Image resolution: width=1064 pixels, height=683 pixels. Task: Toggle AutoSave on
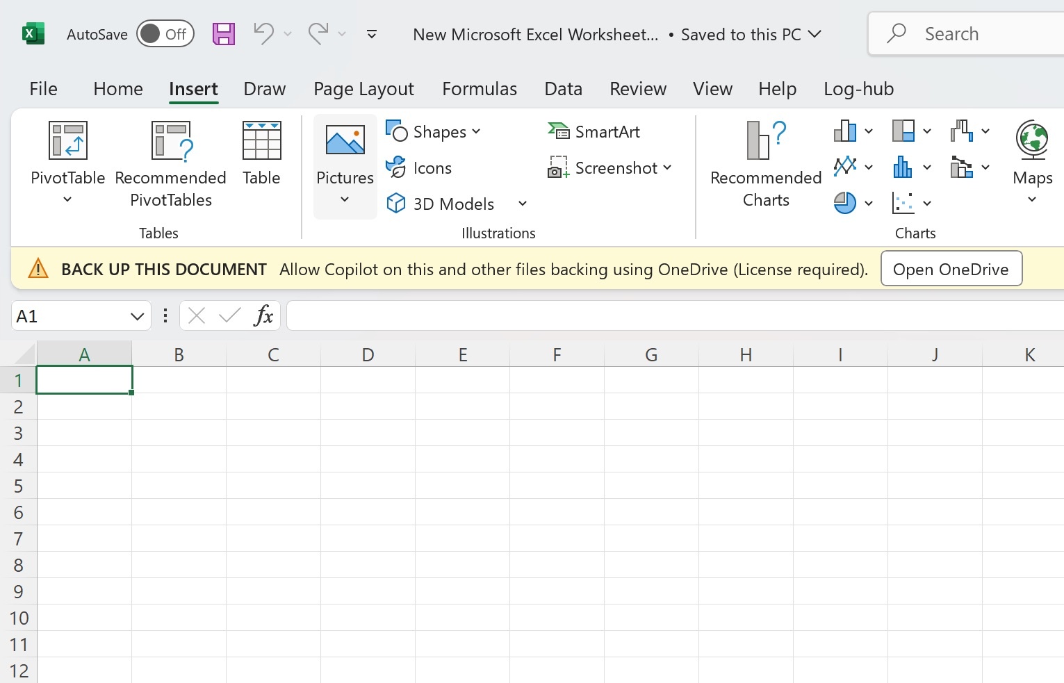click(165, 33)
